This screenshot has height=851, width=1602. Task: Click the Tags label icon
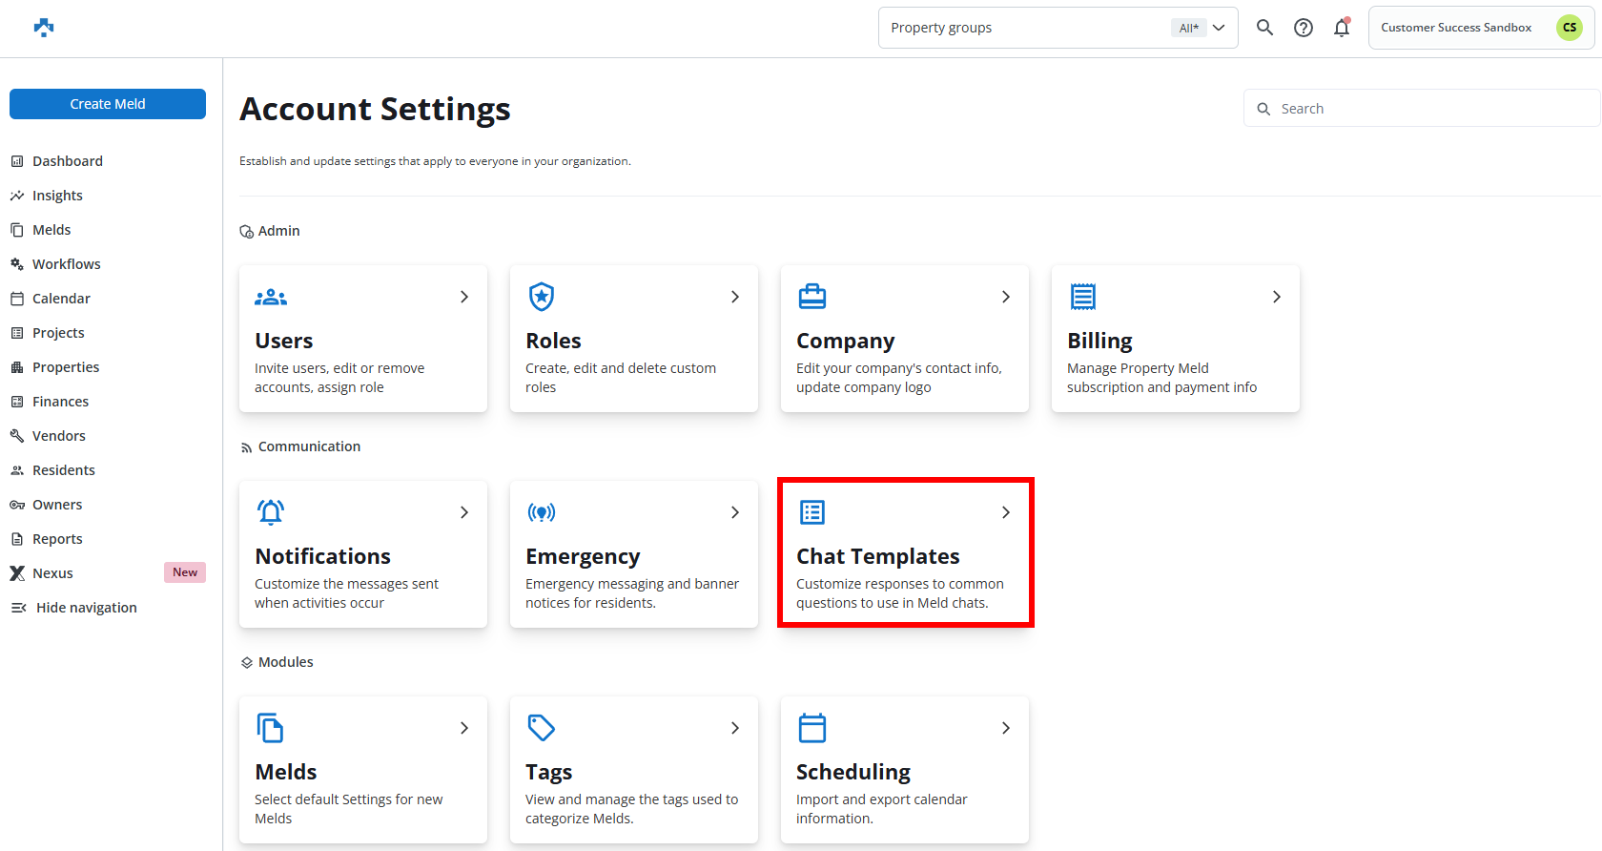point(542,728)
